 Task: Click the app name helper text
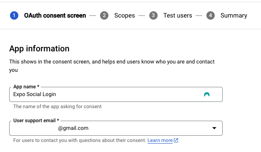pos(57,106)
